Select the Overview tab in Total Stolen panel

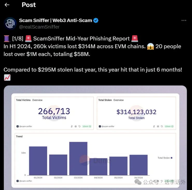118,100
